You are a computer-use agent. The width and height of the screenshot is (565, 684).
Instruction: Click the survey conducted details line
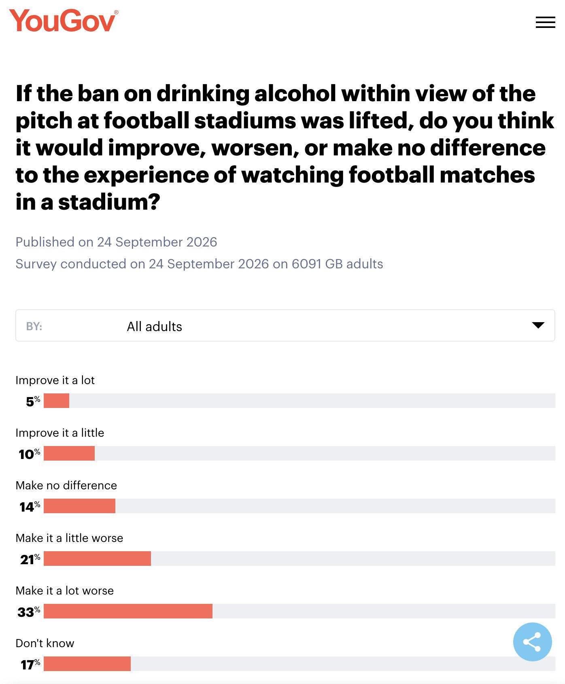click(x=199, y=264)
